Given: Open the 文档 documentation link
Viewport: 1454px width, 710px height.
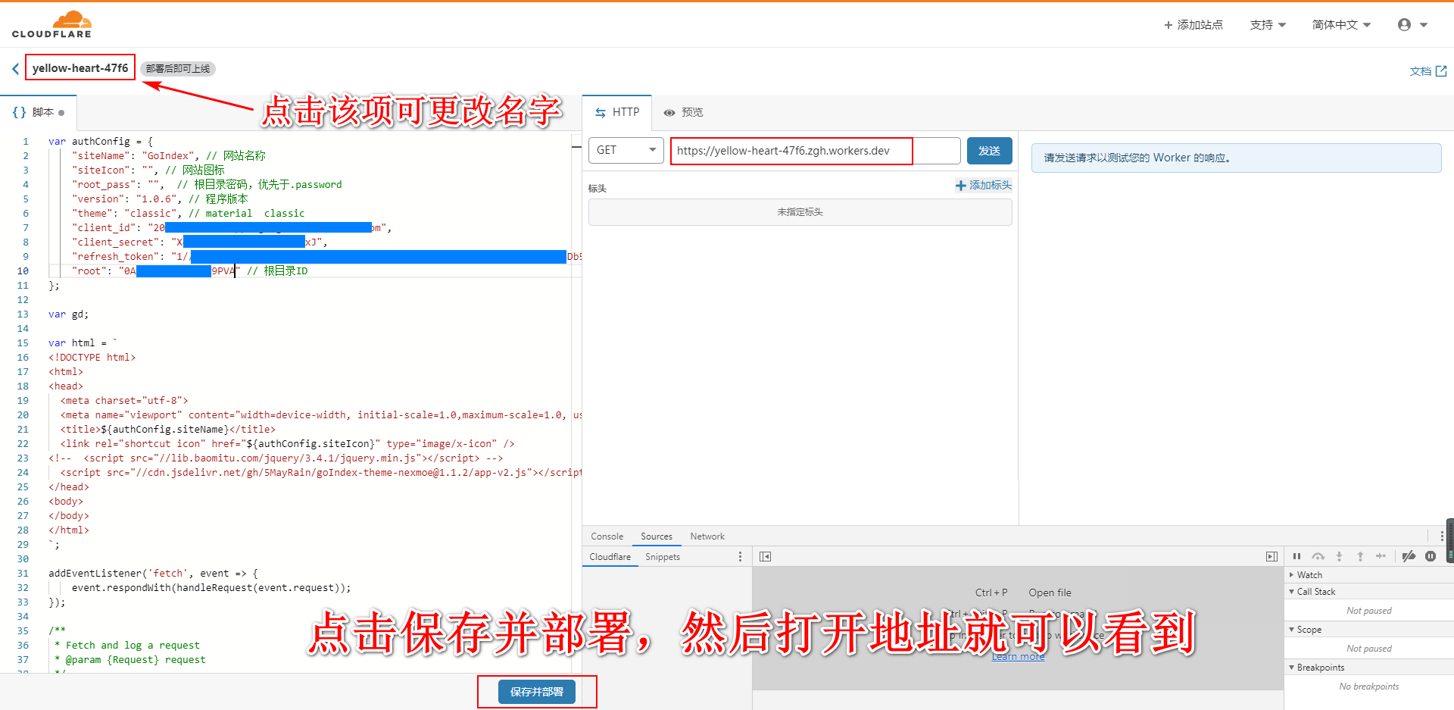Looking at the screenshot, I should 1428,70.
